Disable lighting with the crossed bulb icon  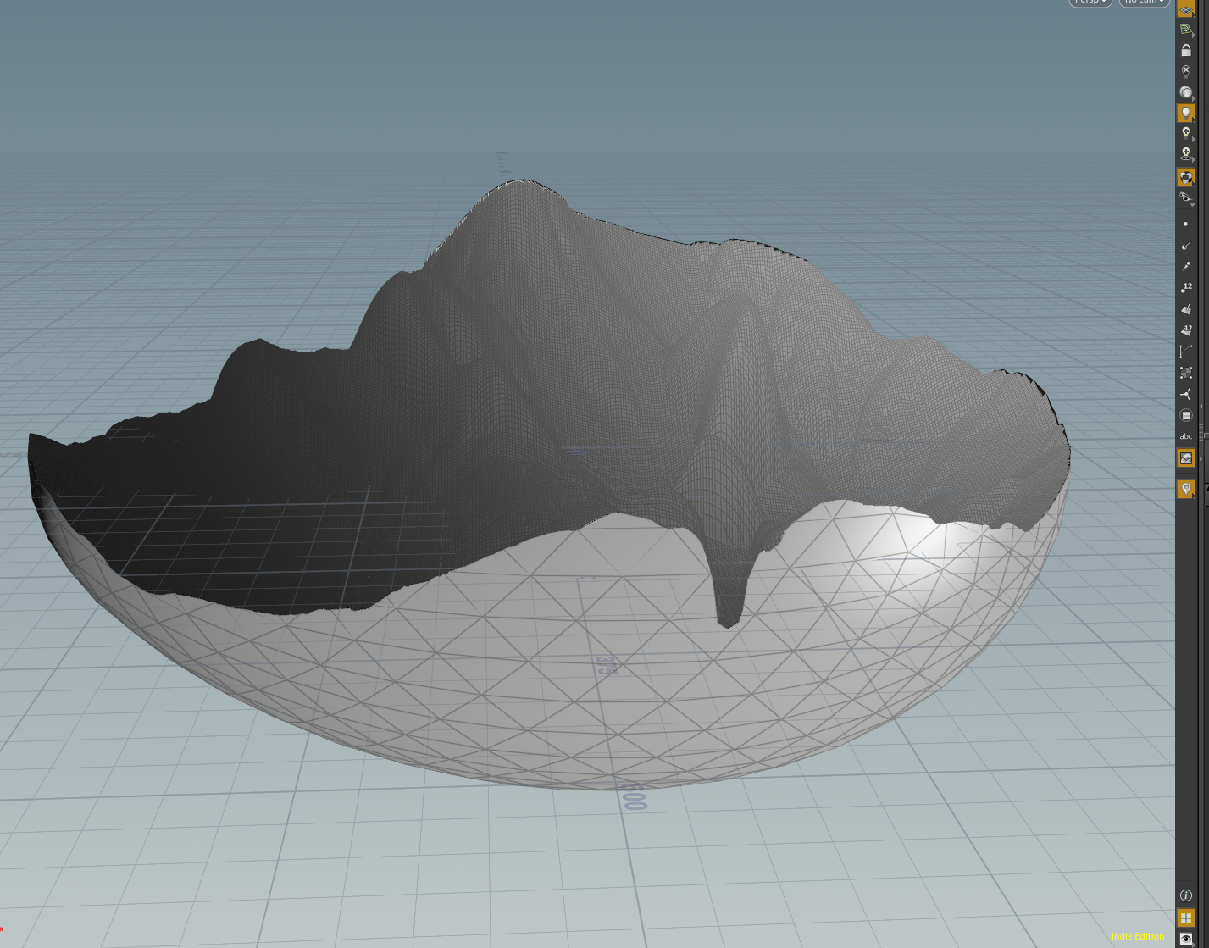click(1186, 72)
